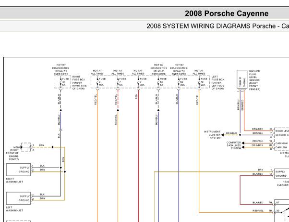Click the "SIGNAL" terminal text
This screenshot has width=289, height=222.
click(x=244, y=82)
